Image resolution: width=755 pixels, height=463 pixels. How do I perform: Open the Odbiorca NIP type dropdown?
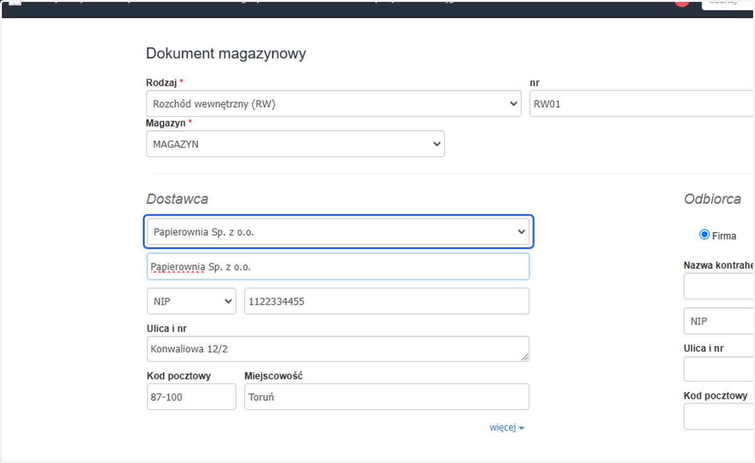pos(719,321)
